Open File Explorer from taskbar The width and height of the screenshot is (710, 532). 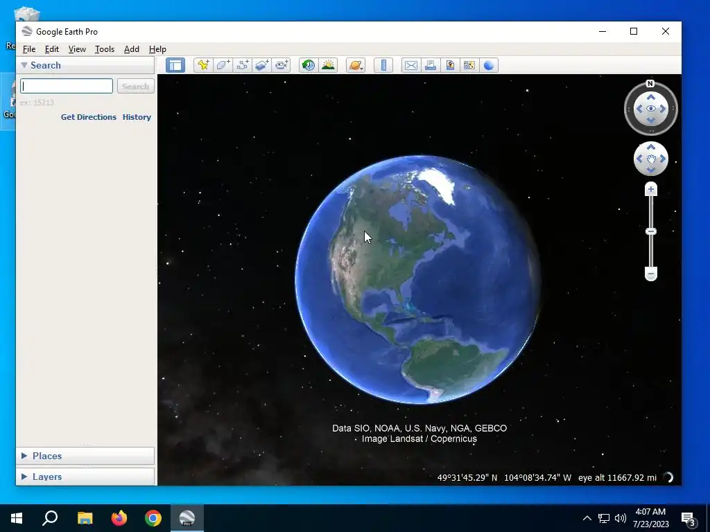(85, 518)
